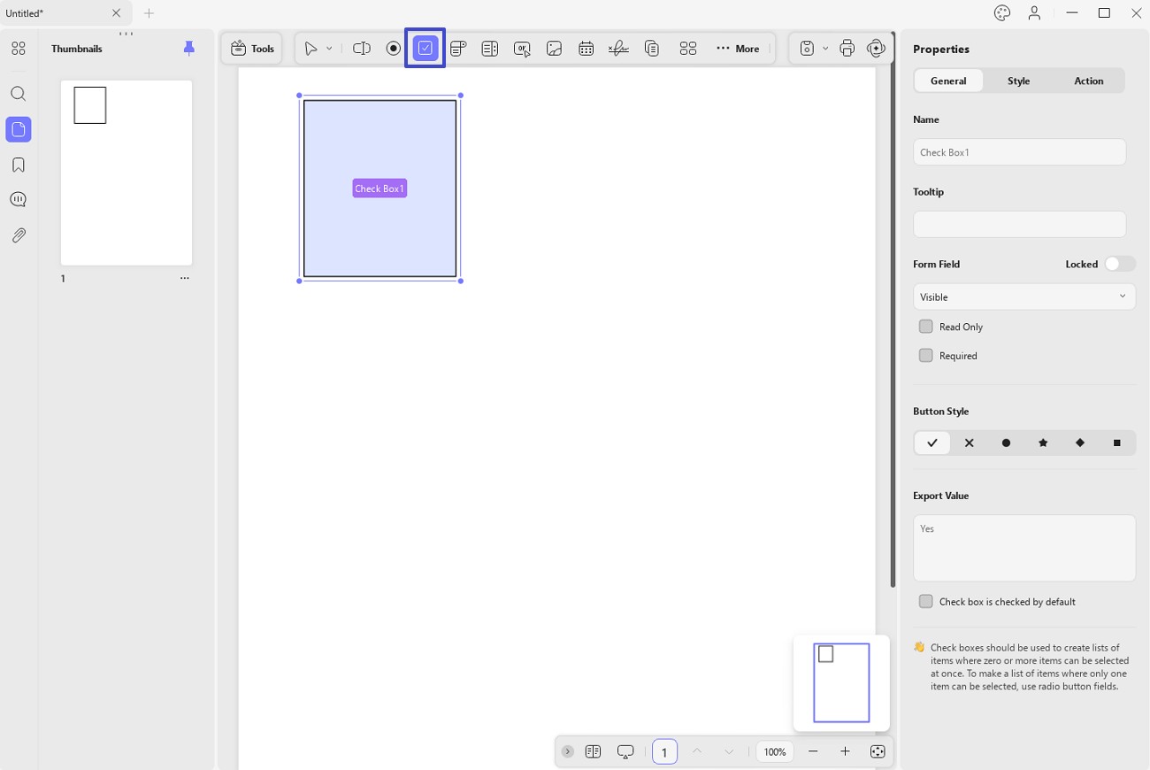Select the image field tool
The image size is (1150, 770).
pyautogui.click(x=554, y=49)
